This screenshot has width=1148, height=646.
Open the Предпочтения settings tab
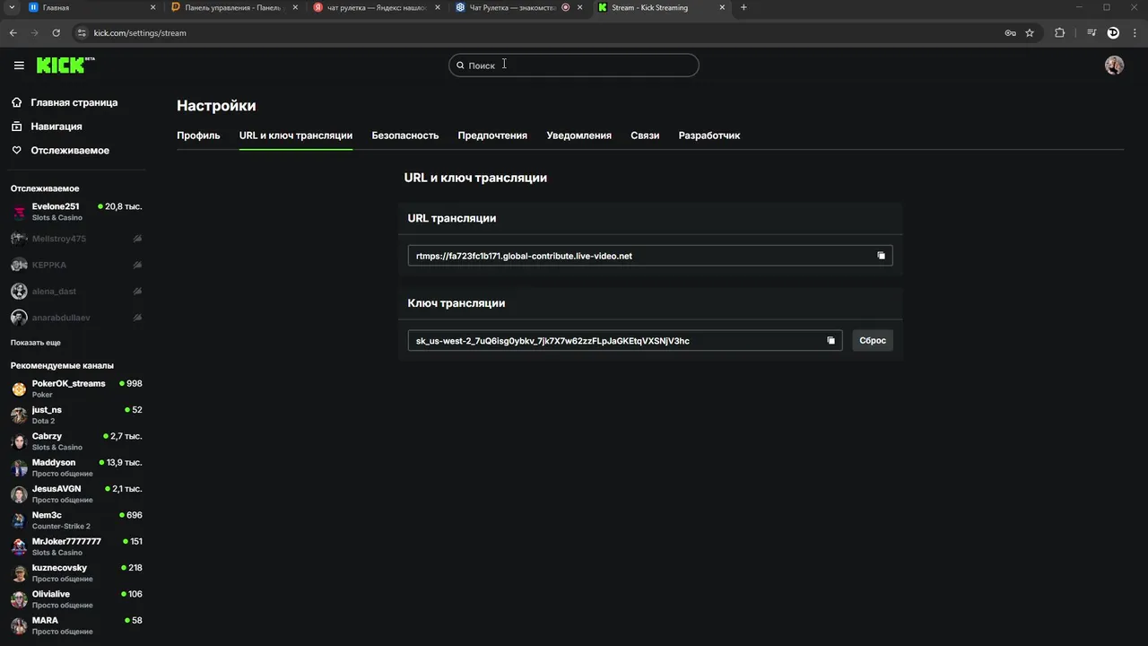(492, 135)
